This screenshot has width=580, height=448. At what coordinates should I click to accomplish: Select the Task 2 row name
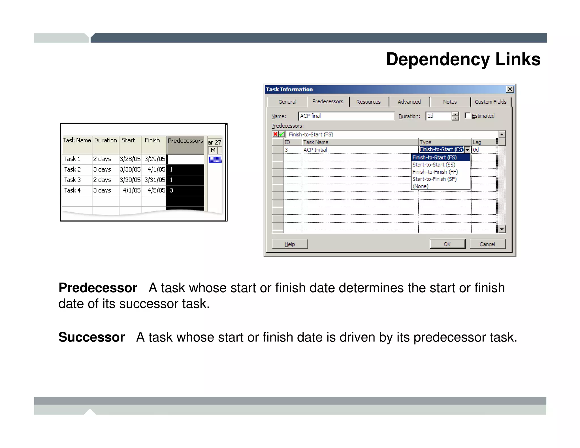point(77,170)
